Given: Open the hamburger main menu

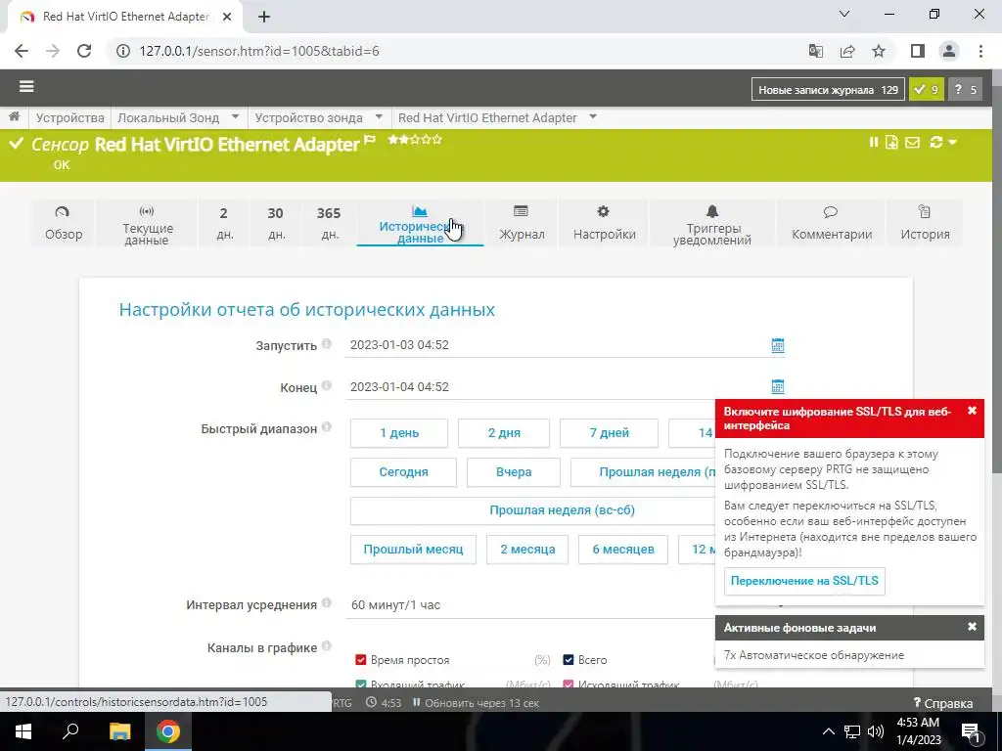Looking at the screenshot, I should point(26,86).
